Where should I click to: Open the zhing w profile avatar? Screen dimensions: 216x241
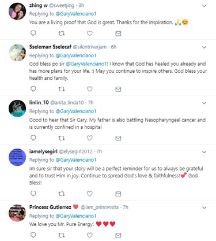point(17,11)
